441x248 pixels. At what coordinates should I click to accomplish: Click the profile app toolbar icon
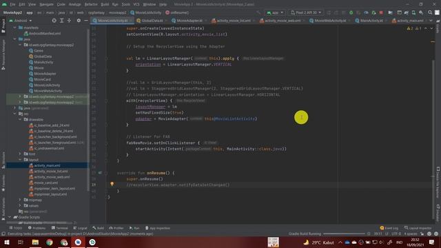coord(366,12)
